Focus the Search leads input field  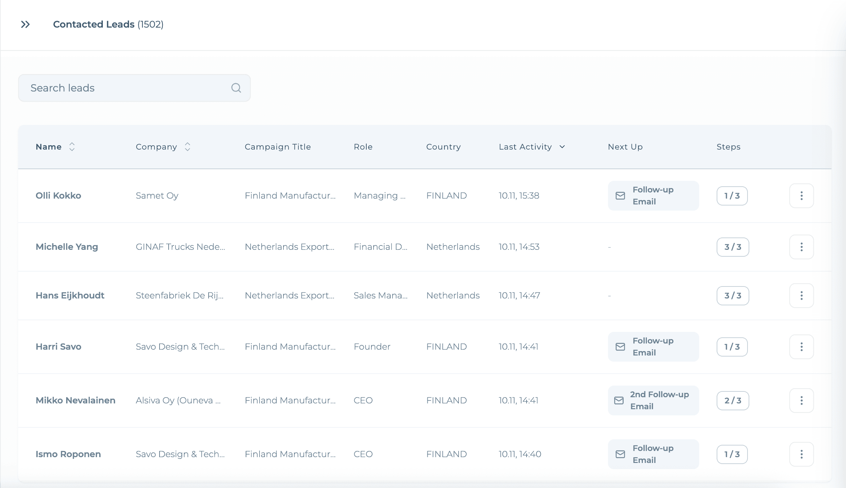(x=134, y=88)
